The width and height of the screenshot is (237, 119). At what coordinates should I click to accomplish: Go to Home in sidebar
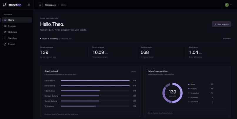pos(17,20)
